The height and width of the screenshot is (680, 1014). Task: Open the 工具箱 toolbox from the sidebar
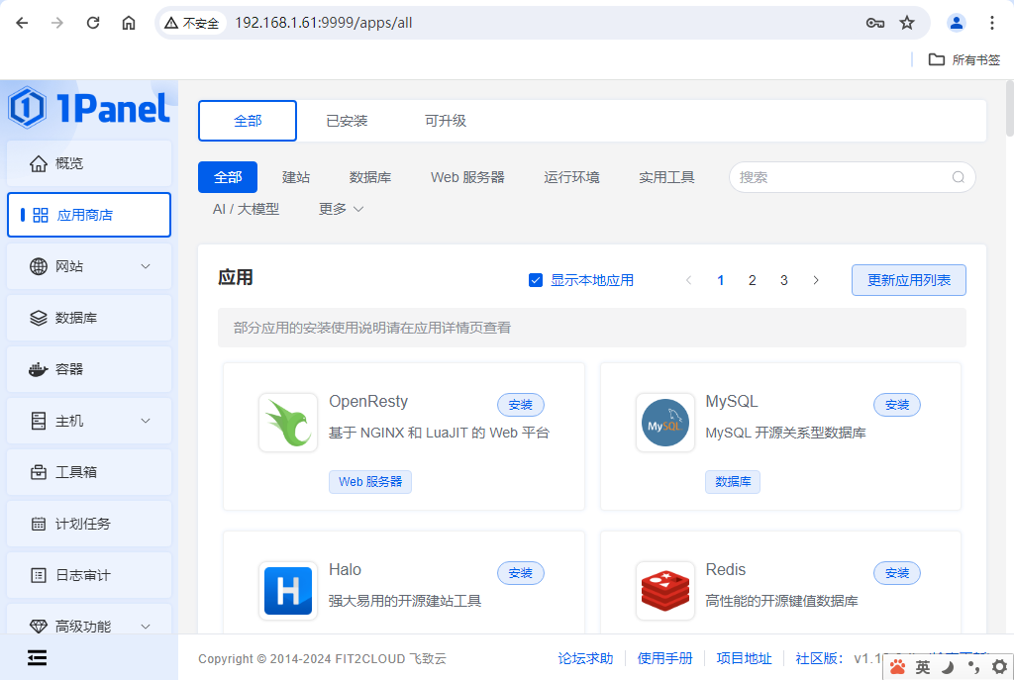pyautogui.click(x=88, y=472)
